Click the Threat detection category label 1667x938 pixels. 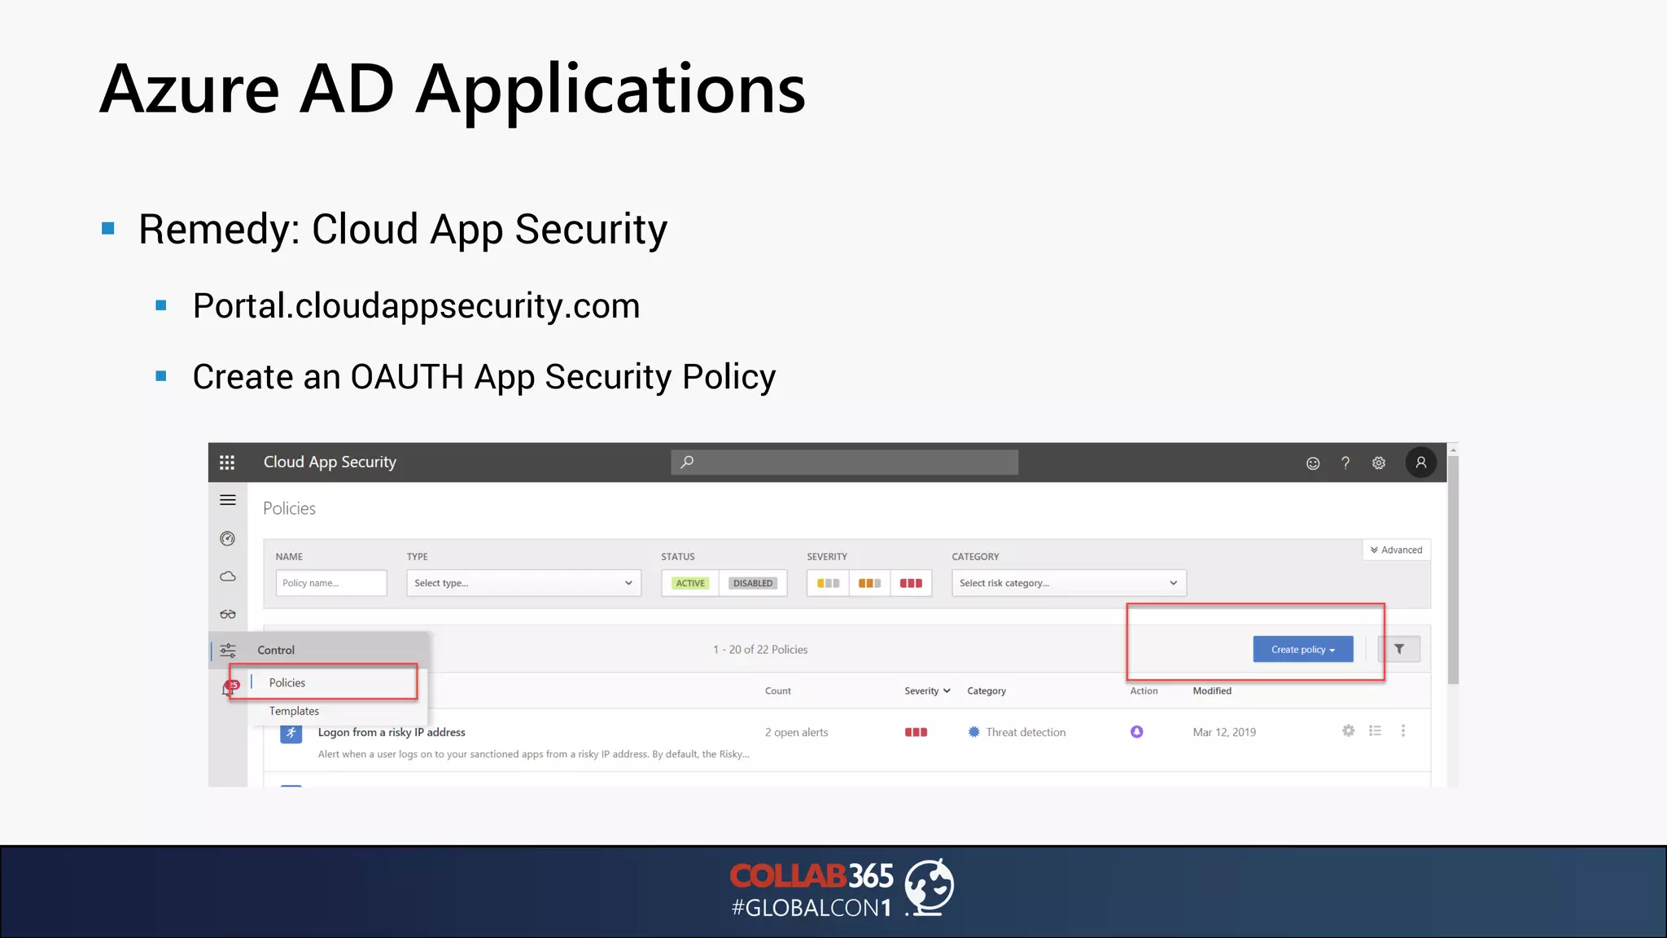point(1026,732)
